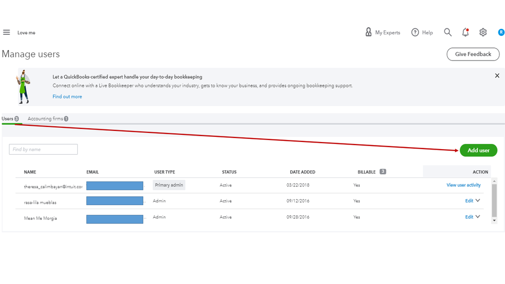Expand actions dropdown for Mean Me Morgia
505x284 pixels.
478,217
